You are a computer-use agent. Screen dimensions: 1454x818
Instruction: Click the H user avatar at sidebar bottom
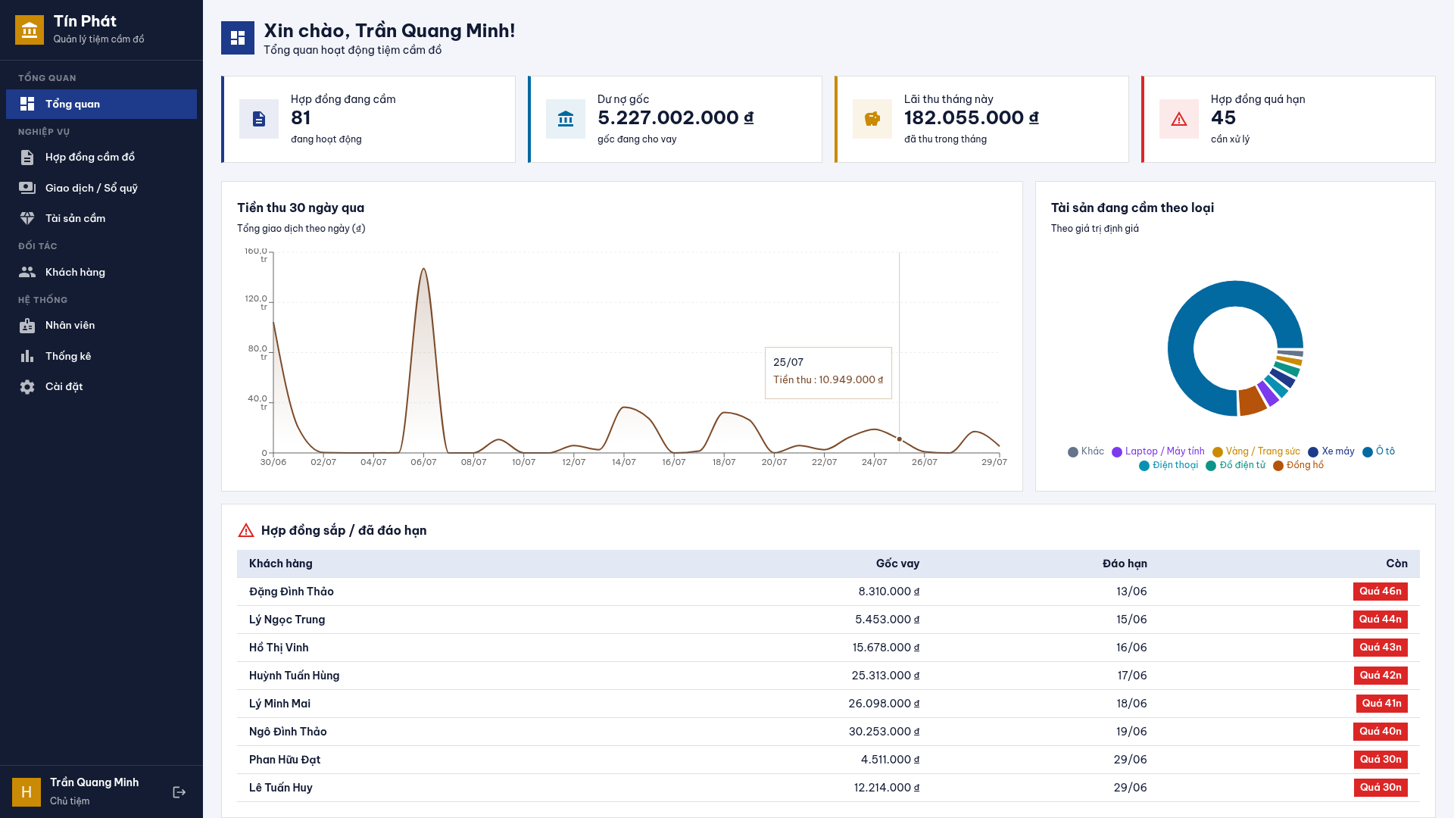pyautogui.click(x=27, y=792)
